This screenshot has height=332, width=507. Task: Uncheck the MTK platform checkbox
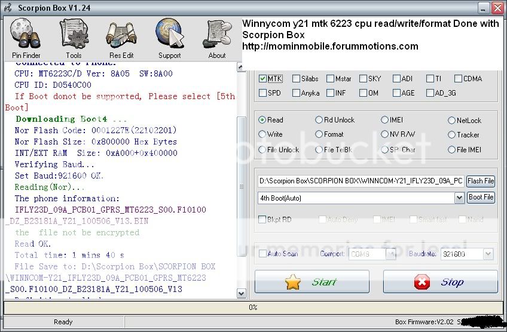click(262, 78)
